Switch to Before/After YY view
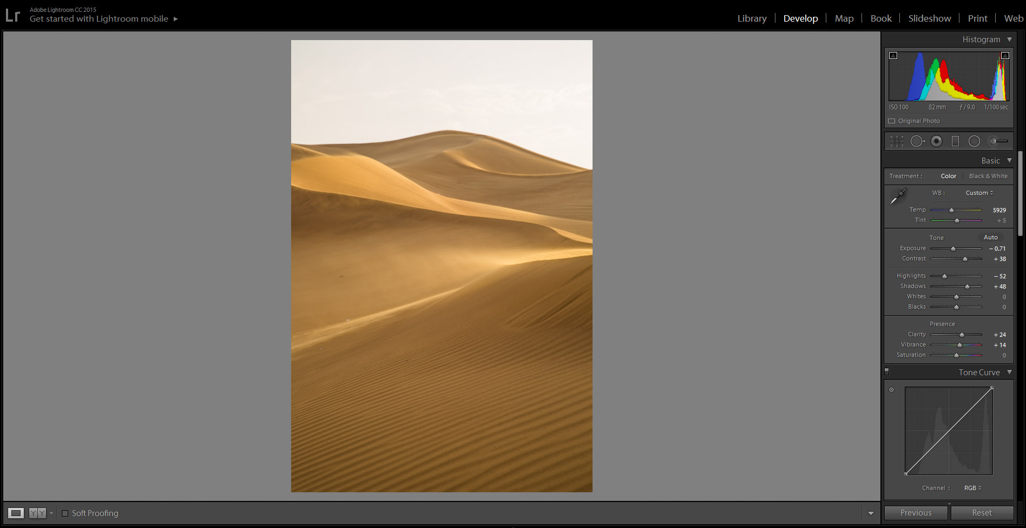Screen dimensions: 1026x528 pos(37,513)
